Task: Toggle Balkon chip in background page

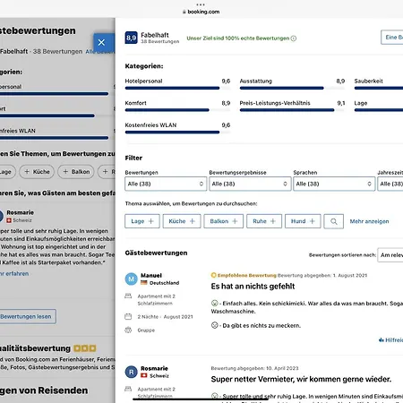Action: point(76,172)
